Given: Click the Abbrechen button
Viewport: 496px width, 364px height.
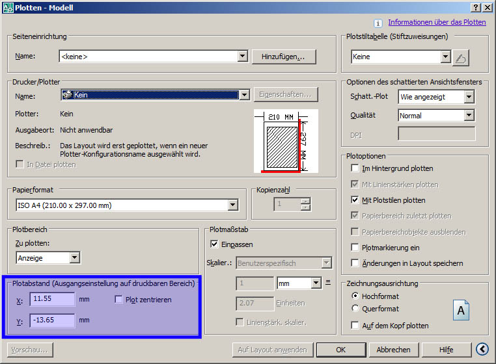Looking at the screenshot, I should pyautogui.click(x=393, y=350).
